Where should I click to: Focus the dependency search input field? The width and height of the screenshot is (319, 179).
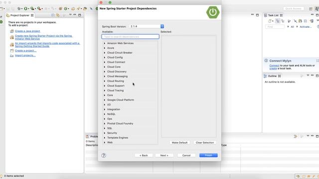click(x=130, y=36)
